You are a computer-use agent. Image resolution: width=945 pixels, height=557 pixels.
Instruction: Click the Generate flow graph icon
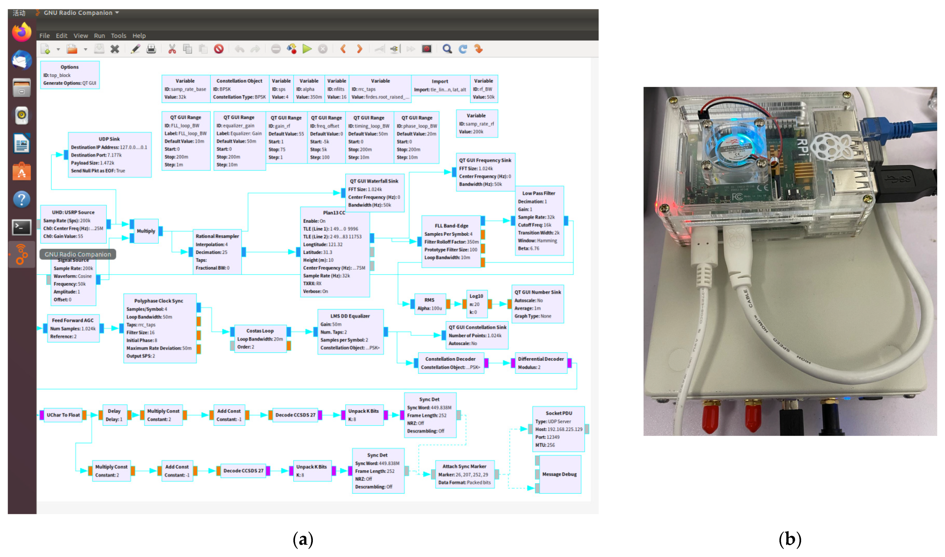[x=291, y=49]
